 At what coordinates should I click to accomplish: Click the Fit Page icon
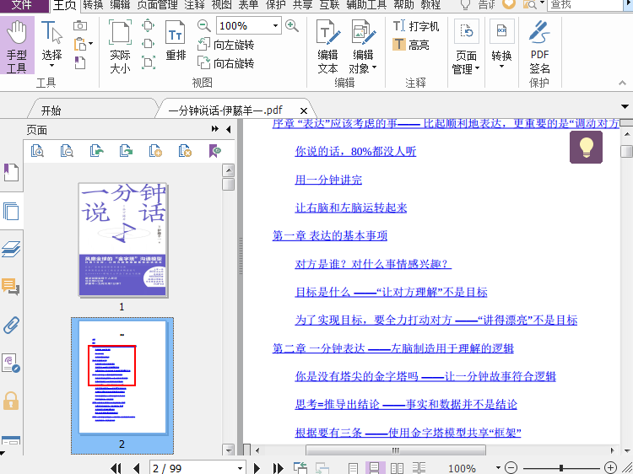pos(149,26)
